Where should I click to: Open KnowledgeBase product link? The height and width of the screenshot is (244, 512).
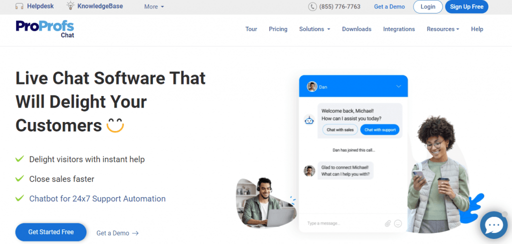tap(100, 6)
